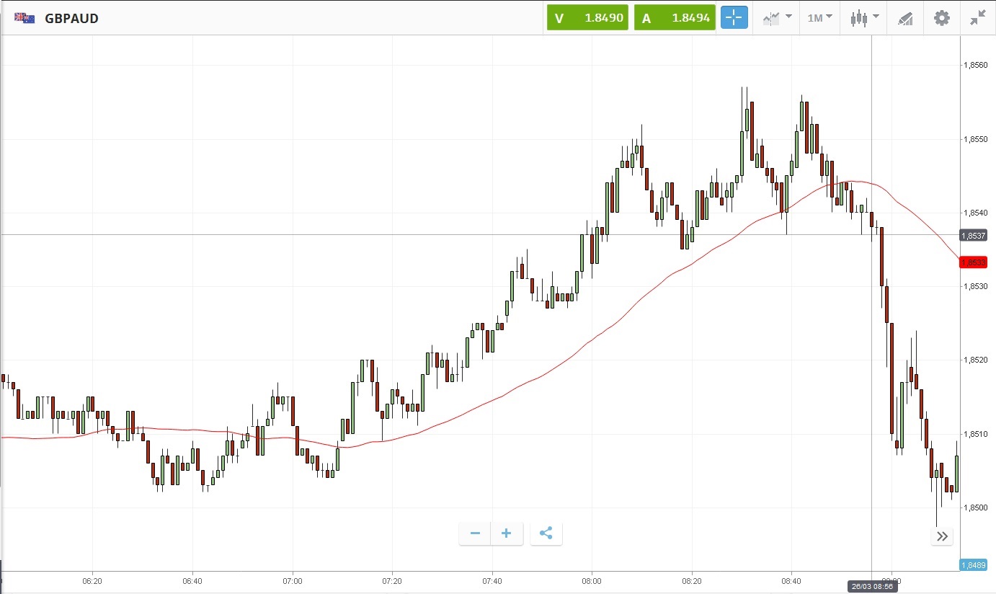Click the green A buy button 1.8494

pos(675,18)
